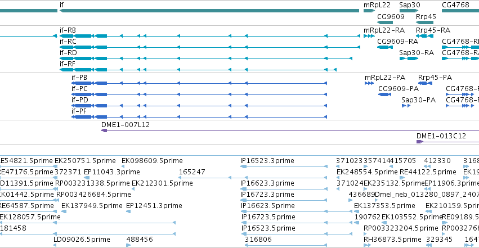The width and height of the screenshot is (479, 248).
Task: Select the Sap30-PA protein label
Action: point(419,100)
